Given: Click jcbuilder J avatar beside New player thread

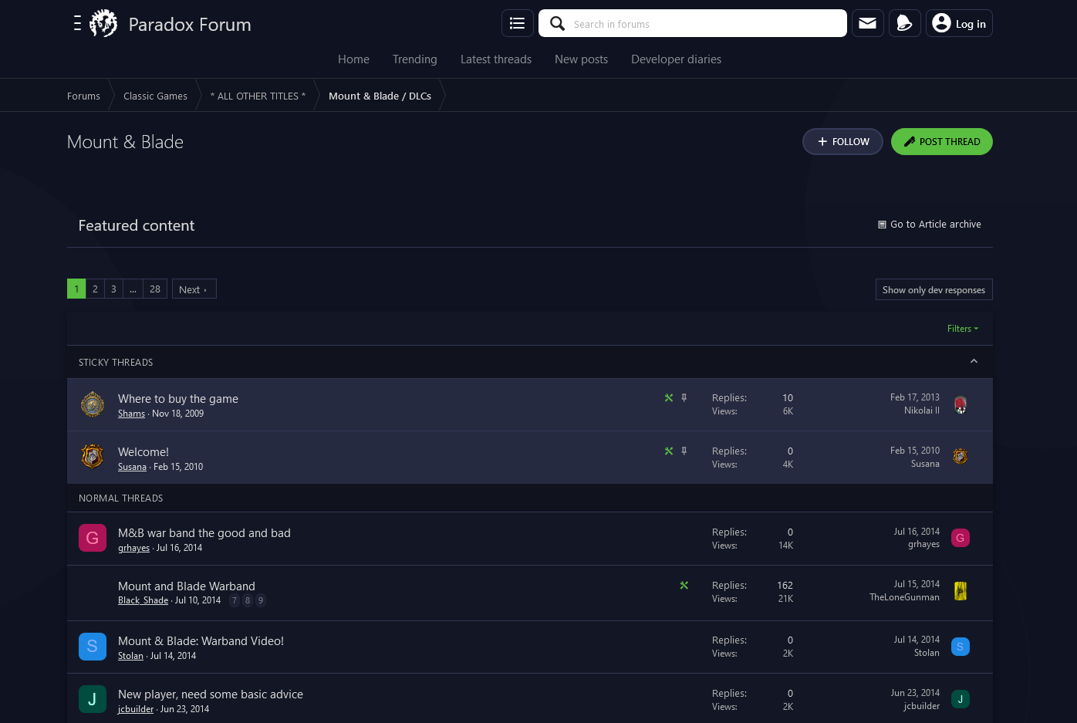Looking at the screenshot, I should (x=93, y=699).
